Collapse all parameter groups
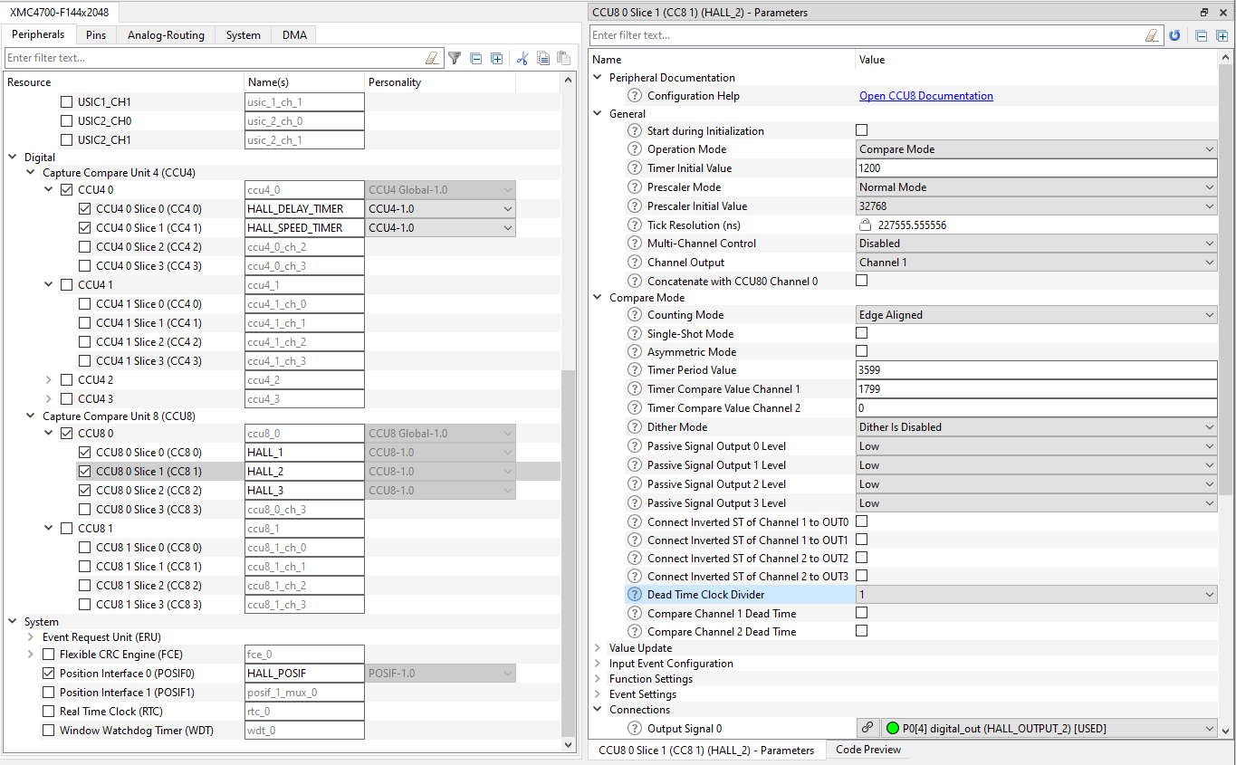Screen dimensions: 1236x765 1201,35
